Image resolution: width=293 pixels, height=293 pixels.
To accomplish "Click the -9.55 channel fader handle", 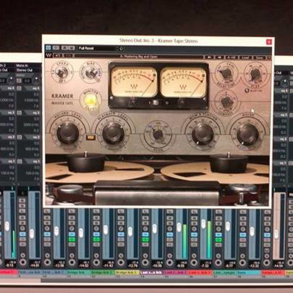I will coord(179,227).
